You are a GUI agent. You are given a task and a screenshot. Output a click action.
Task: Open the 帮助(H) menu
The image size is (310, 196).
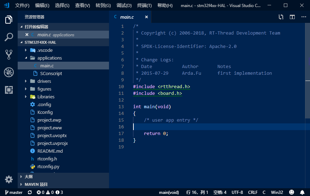(165, 5)
